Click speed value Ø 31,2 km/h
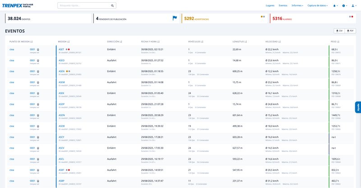This screenshot has width=361, height=188. [x=272, y=181]
